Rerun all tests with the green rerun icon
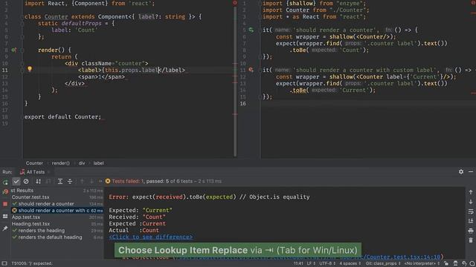Viewport: 476px width, 267px height. point(5,182)
